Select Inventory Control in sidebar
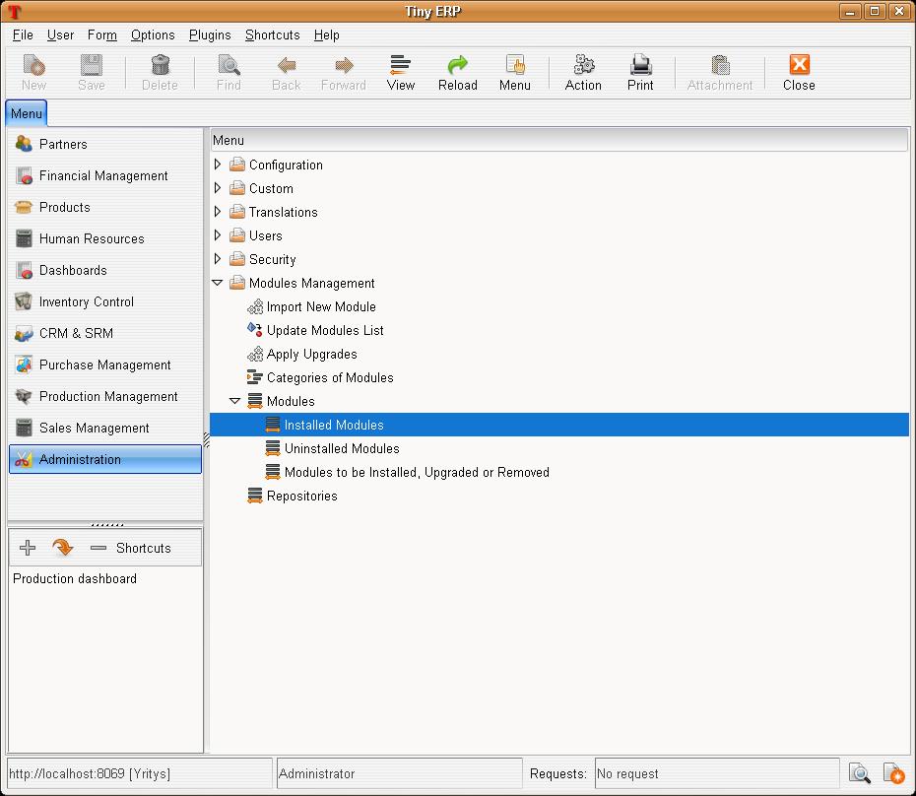Screen dimensions: 916x796 (x=105, y=302)
